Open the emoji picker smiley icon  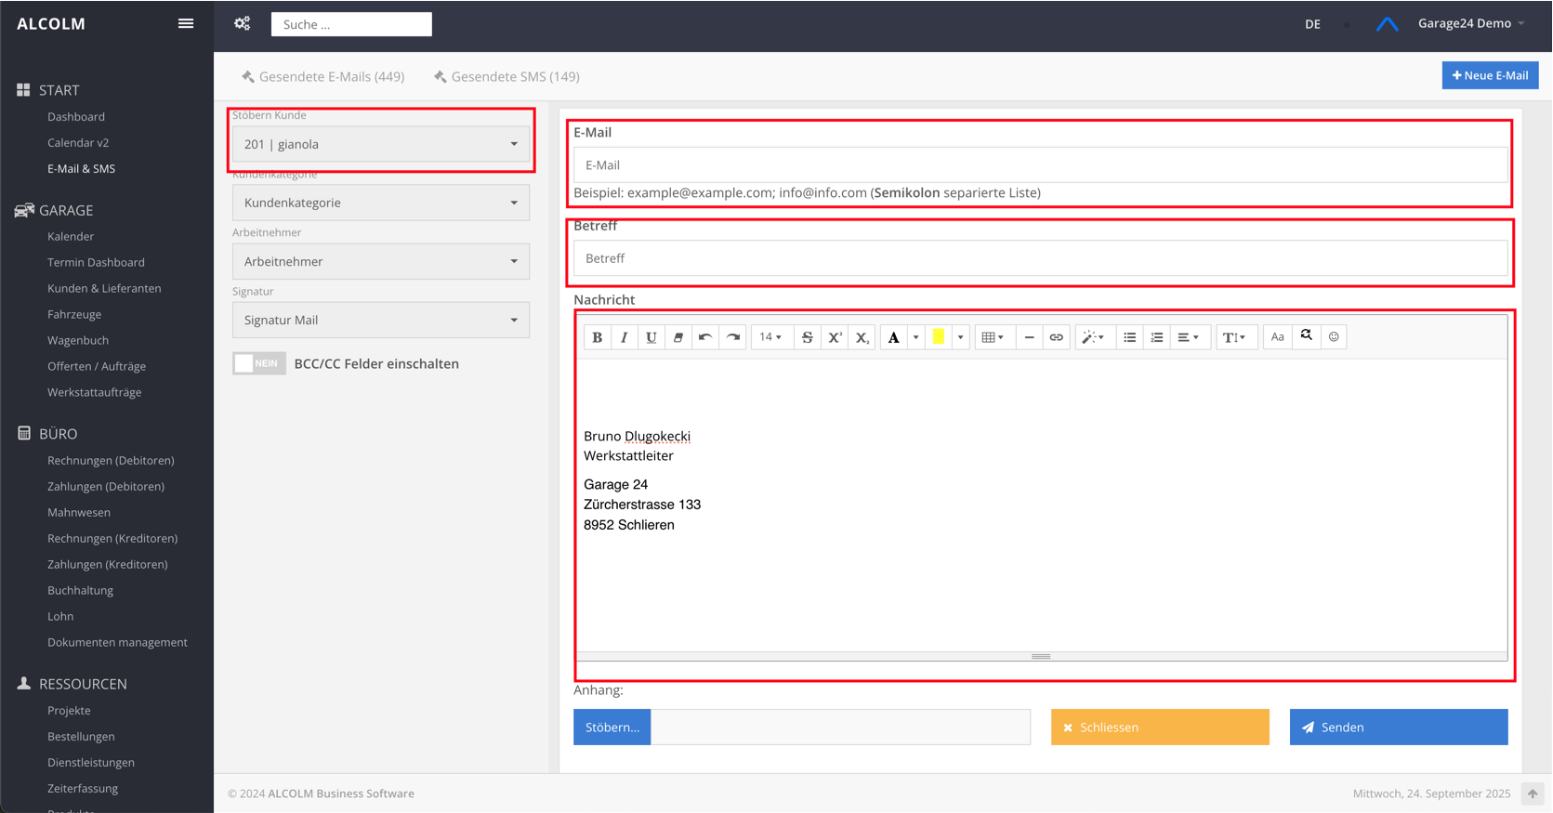(1334, 337)
